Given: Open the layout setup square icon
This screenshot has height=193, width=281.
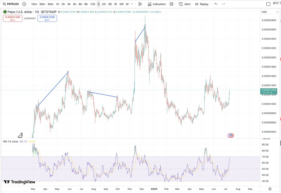Looking at the screenshot, I should (268, 4).
